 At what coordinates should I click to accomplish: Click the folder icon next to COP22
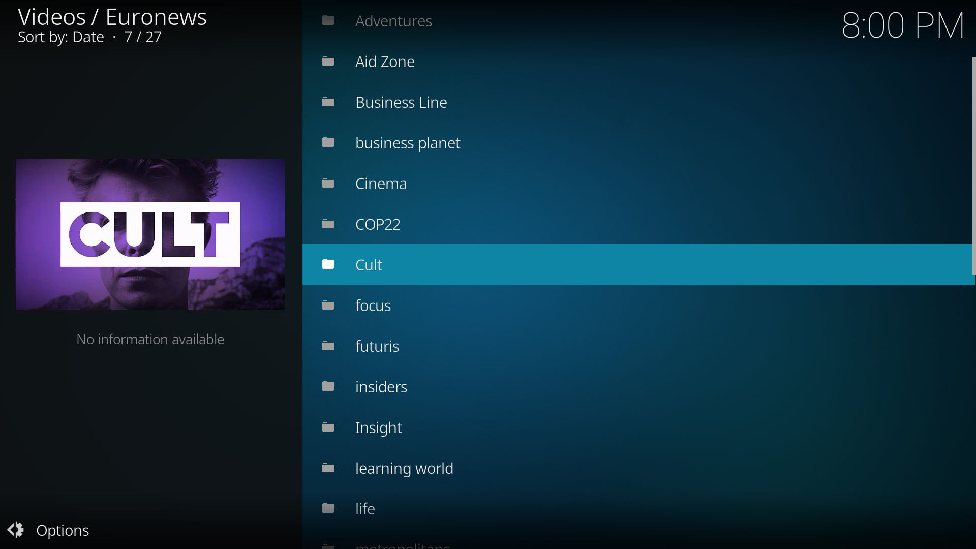pos(328,224)
